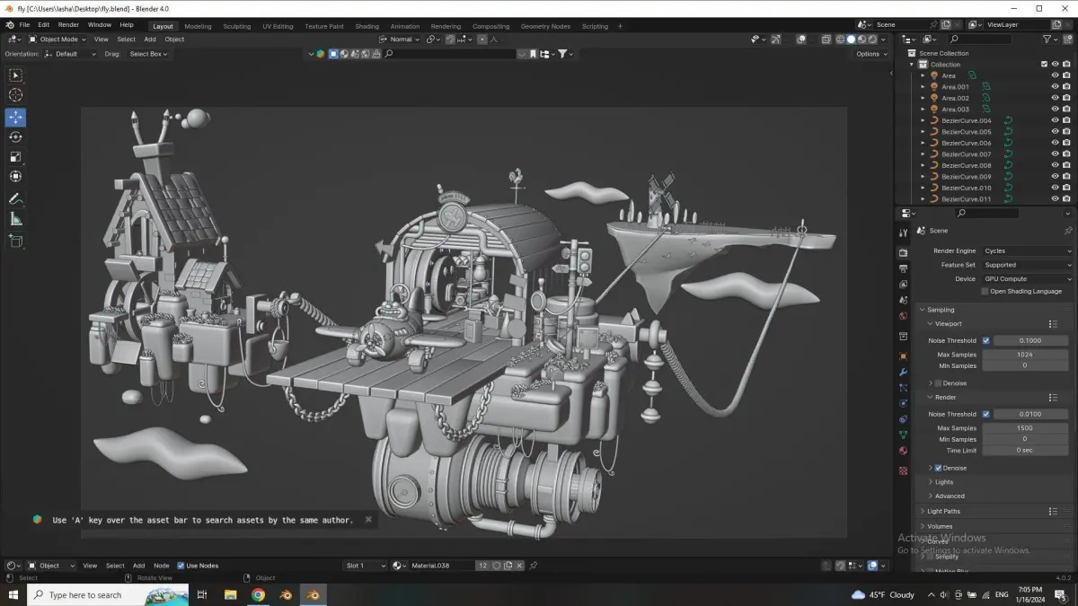1078x606 pixels.
Task: Select the Select Box tool in the viewport toolbar
Action: coord(15,75)
